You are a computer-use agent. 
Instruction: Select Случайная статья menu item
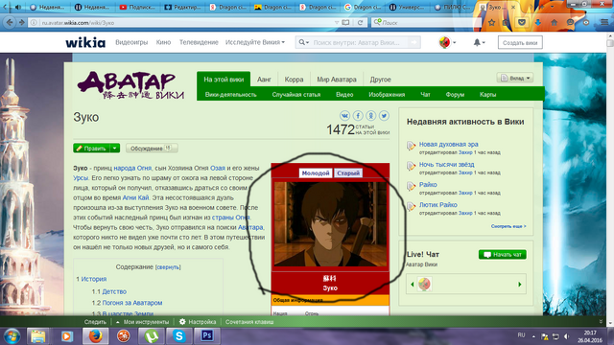296,95
